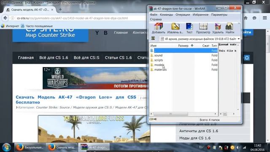270x152 pixels.
Task: Click the comment pane down scroll arrow
Action: [238, 110]
